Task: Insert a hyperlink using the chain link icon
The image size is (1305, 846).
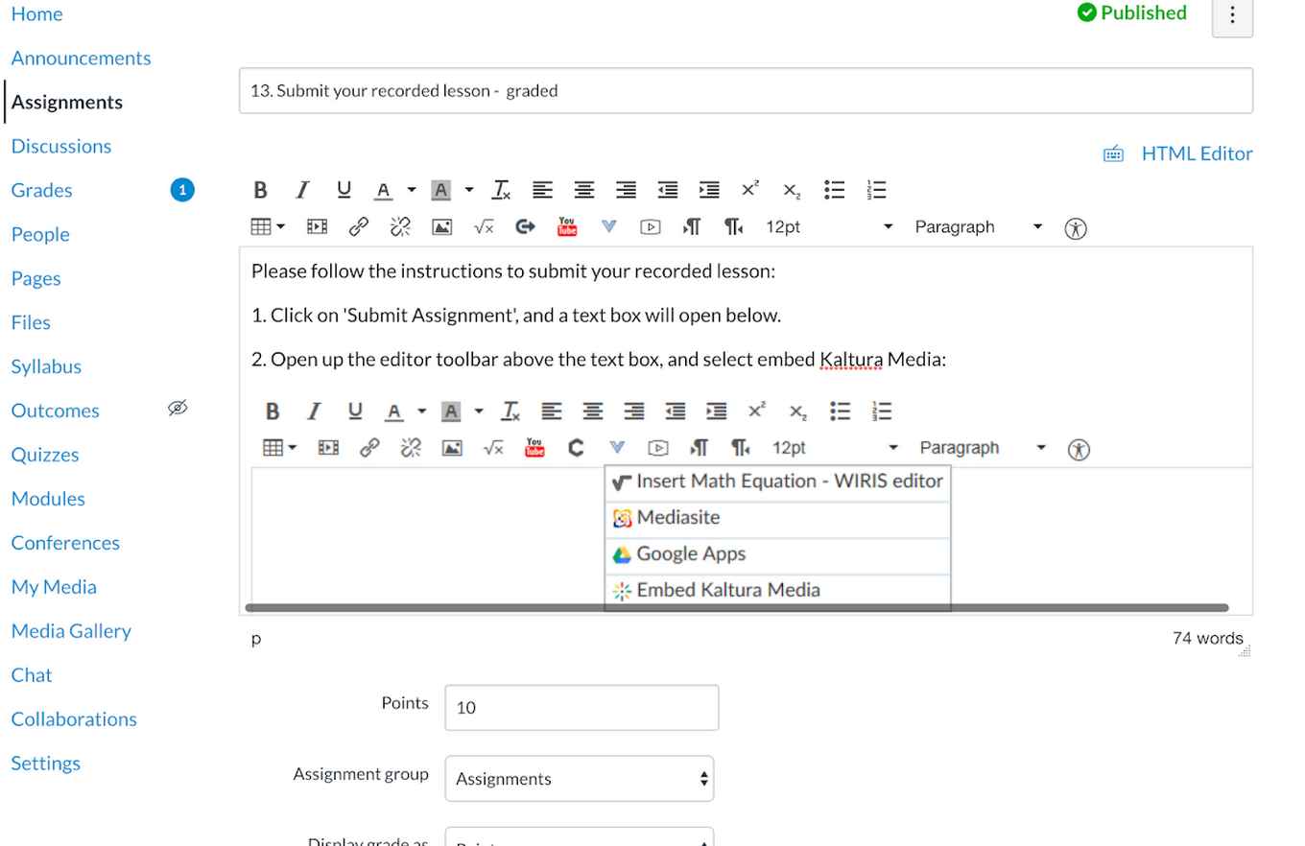Action: (x=358, y=226)
